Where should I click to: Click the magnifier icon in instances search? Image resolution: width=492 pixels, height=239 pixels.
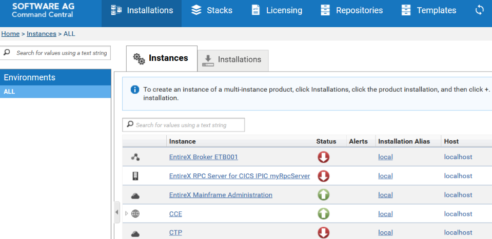[130, 124]
